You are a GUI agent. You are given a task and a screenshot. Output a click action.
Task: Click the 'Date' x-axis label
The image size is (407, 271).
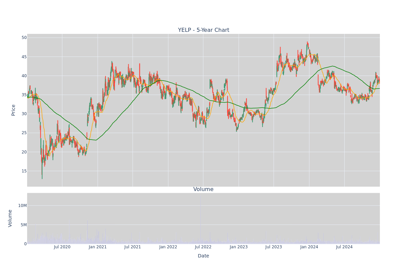click(203, 256)
